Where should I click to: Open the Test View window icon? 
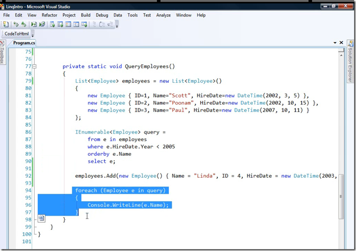52,24
